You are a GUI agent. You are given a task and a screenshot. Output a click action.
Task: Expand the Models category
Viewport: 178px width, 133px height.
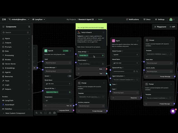16,60
